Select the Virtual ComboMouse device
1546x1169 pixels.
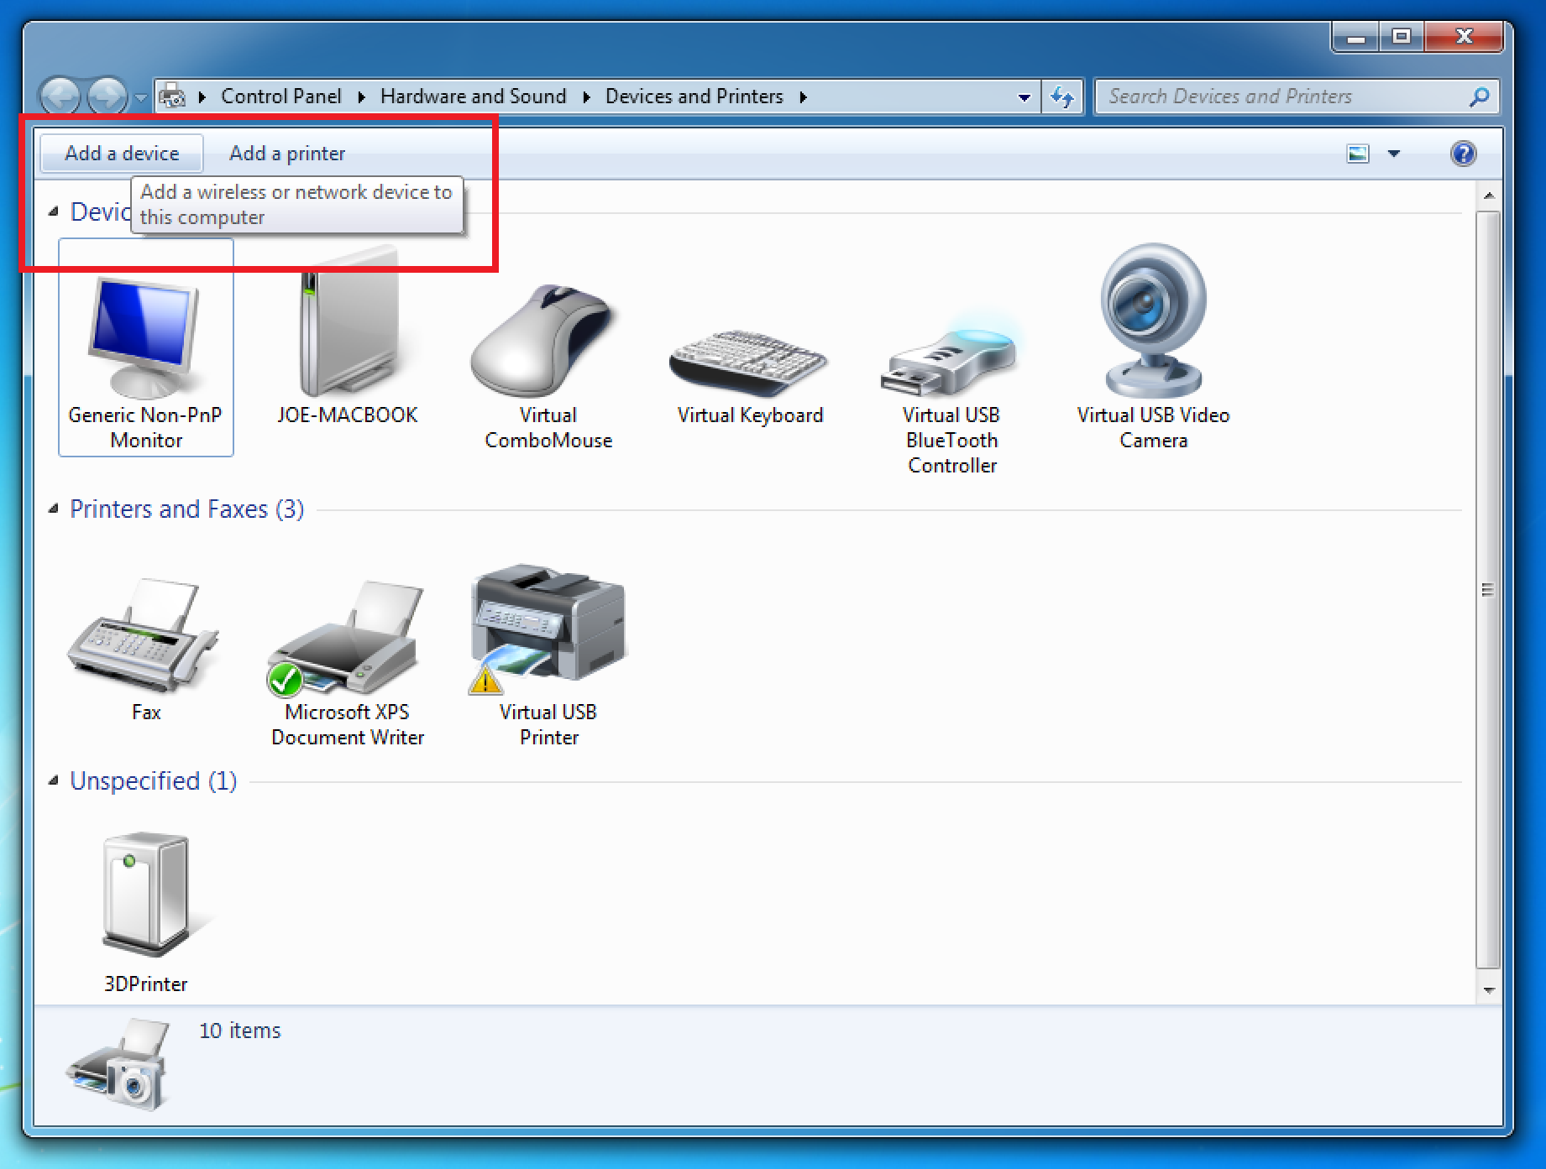pyautogui.click(x=548, y=365)
